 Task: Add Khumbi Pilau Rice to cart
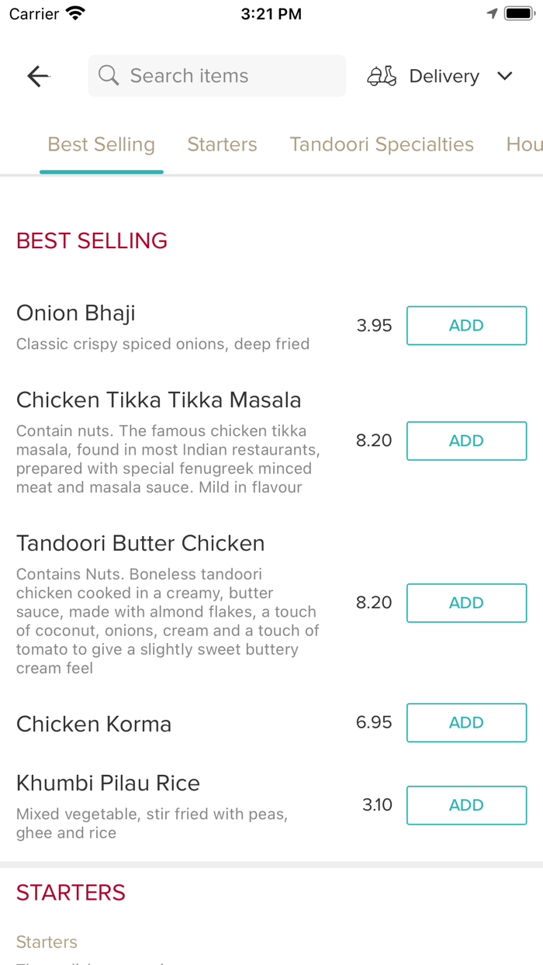[466, 805]
